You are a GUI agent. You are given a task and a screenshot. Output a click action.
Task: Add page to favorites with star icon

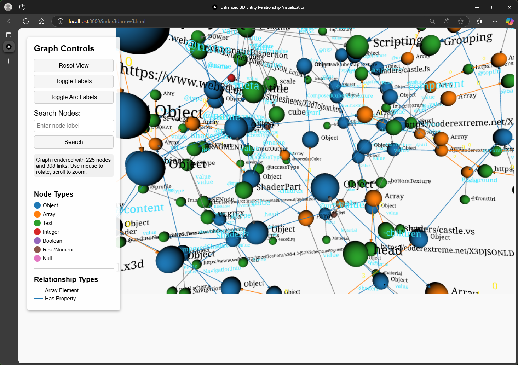(x=460, y=21)
